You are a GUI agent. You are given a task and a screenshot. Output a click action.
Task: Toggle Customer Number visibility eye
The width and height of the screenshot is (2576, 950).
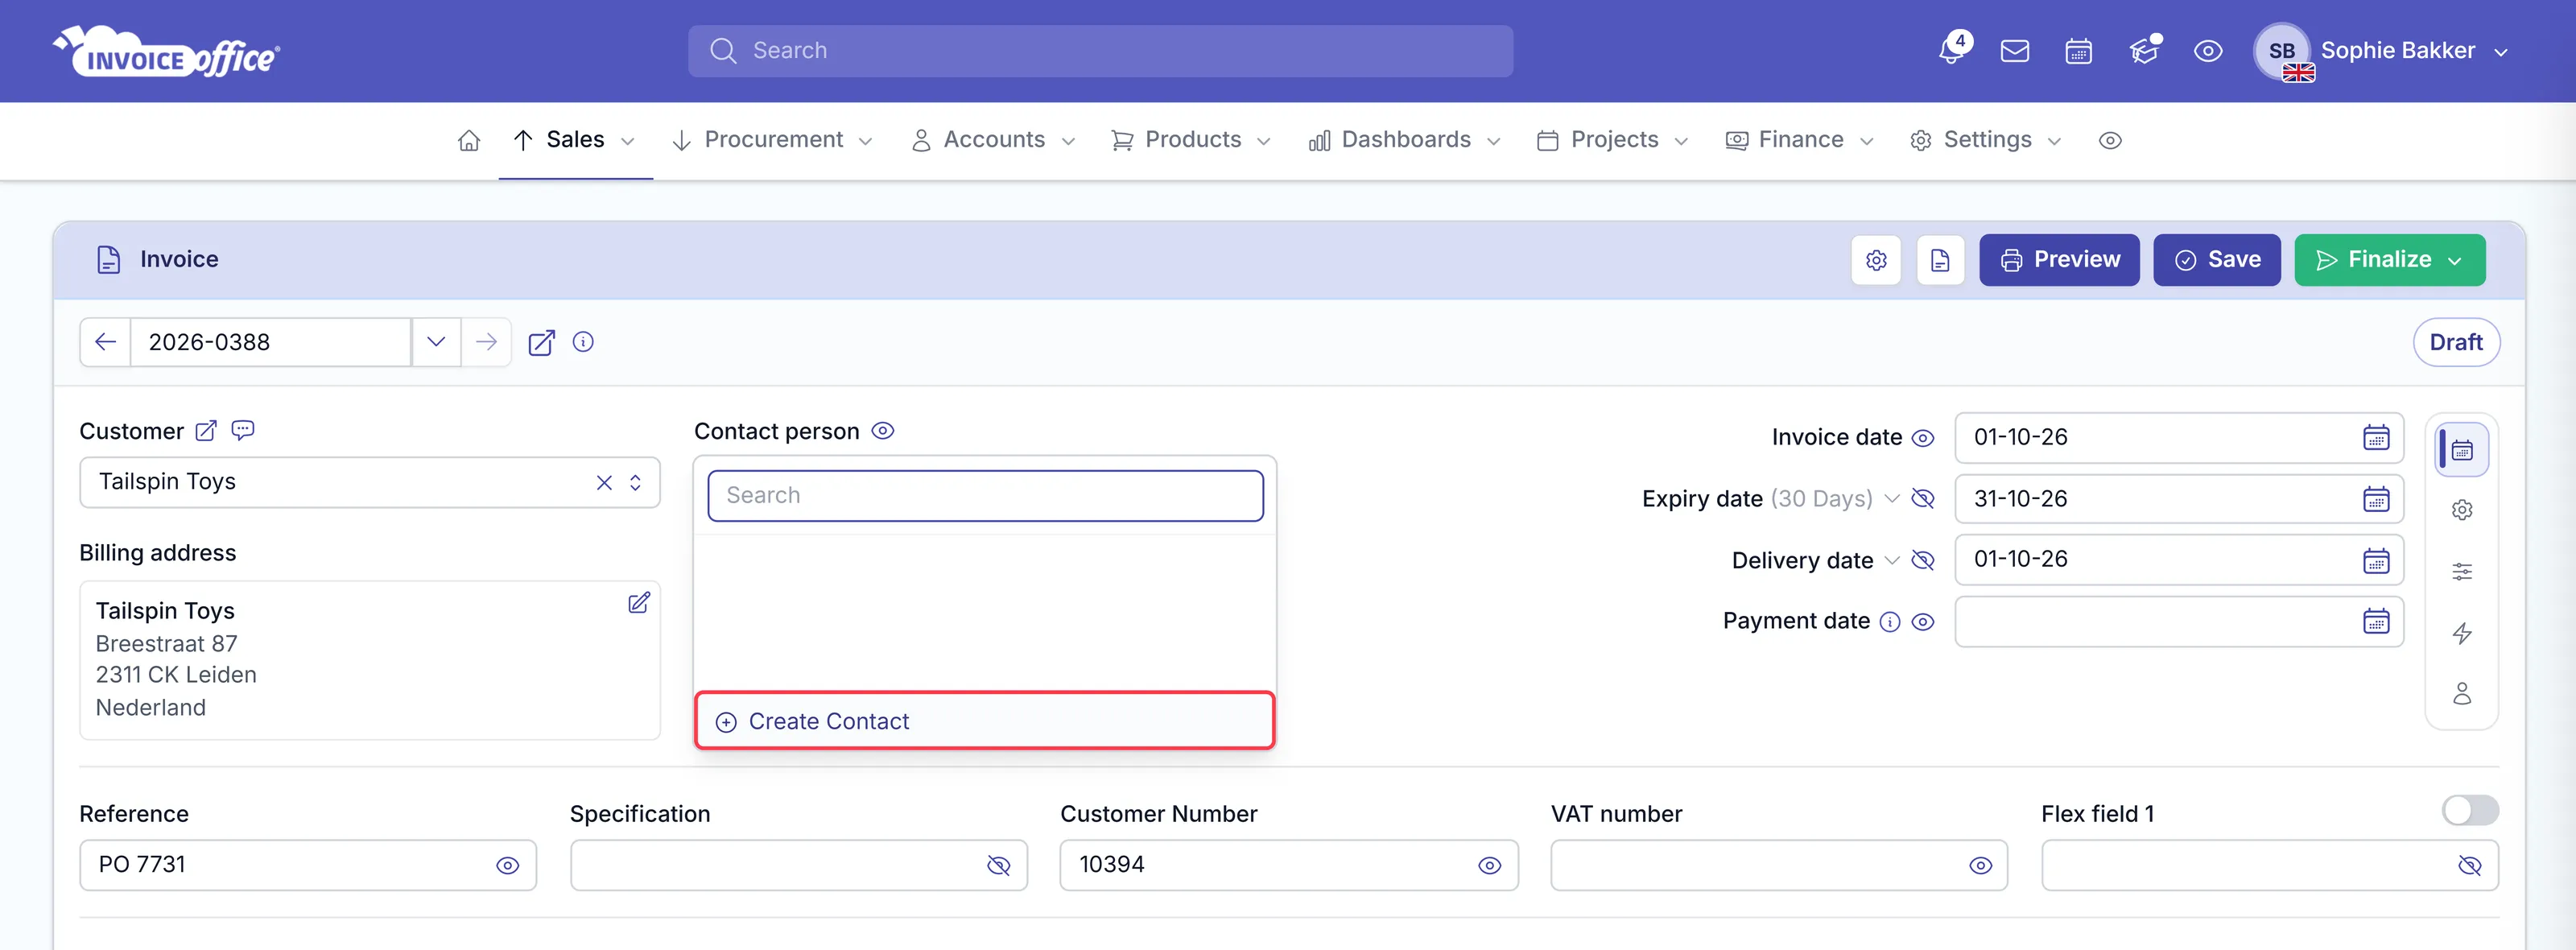(1489, 866)
